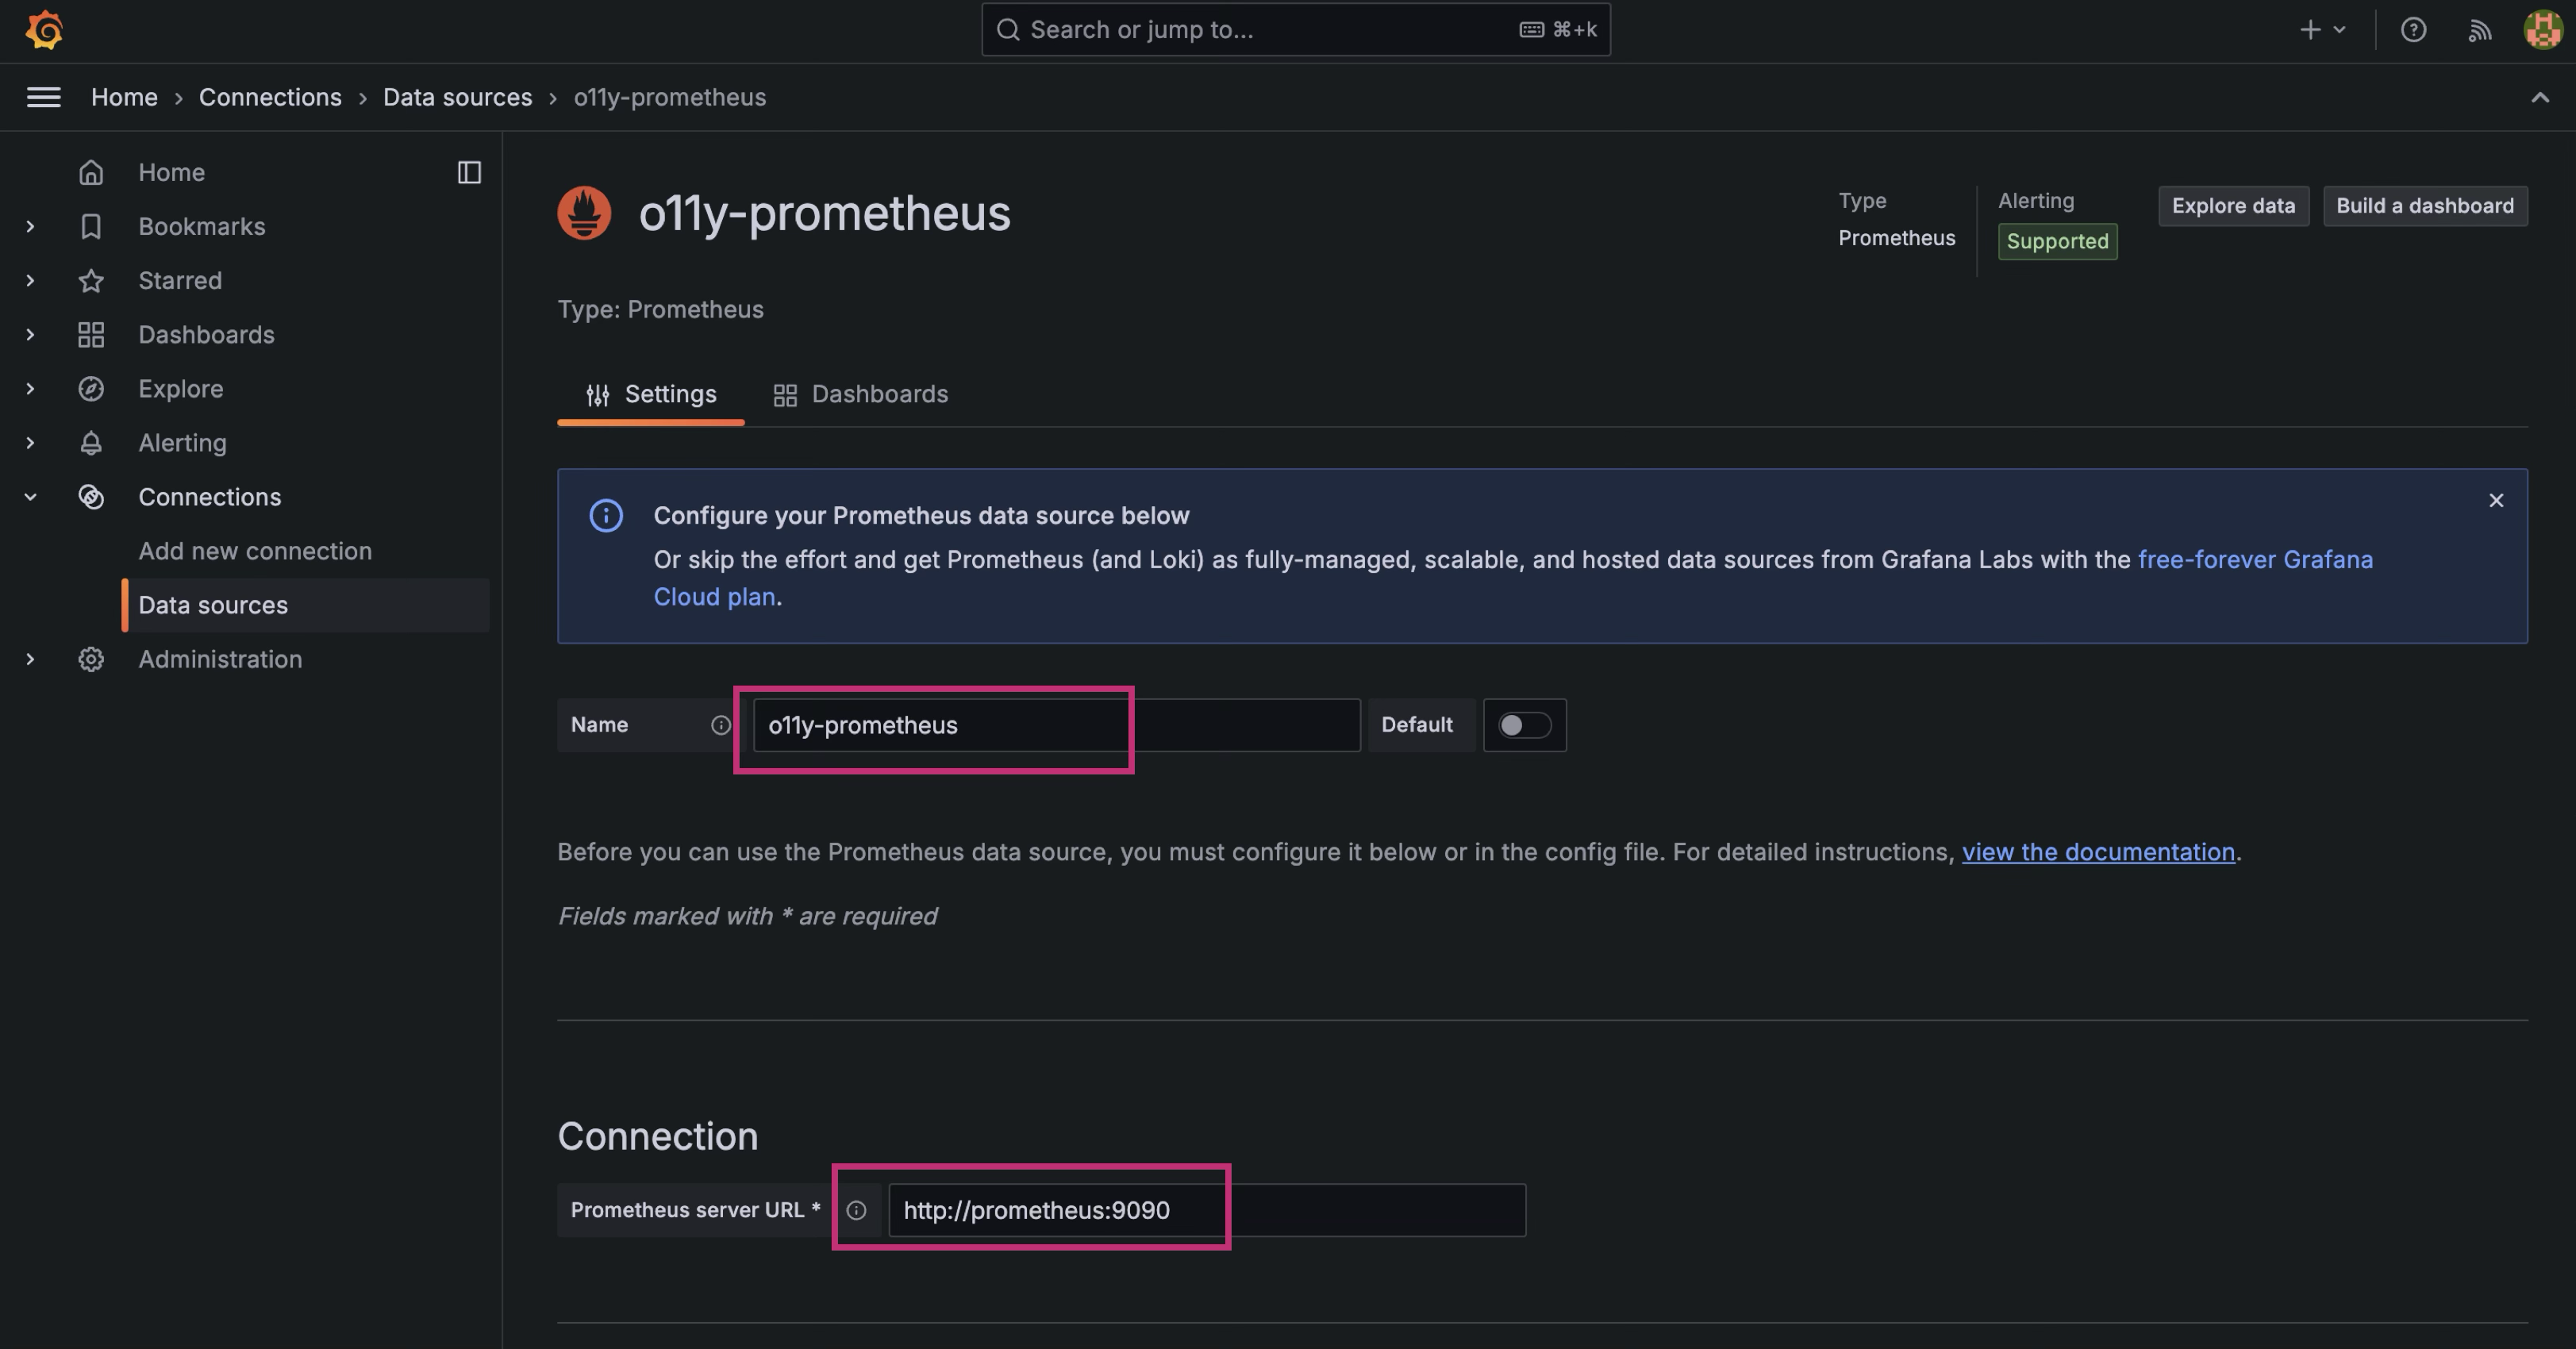Click the Administration gear icon

pos(91,658)
